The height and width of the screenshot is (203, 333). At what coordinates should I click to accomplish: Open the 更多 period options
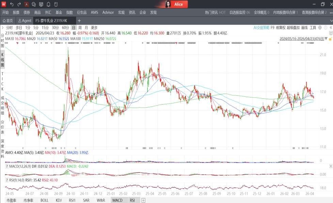point(94,28)
